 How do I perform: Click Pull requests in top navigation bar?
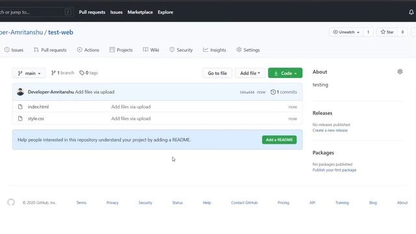point(92,12)
